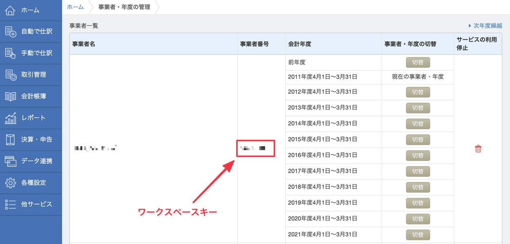Open the ホーム sidebar menu item

(x=31, y=10)
